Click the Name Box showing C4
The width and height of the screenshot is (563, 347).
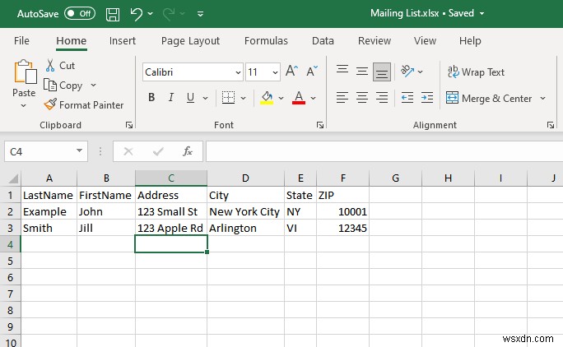[x=46, y=151]
